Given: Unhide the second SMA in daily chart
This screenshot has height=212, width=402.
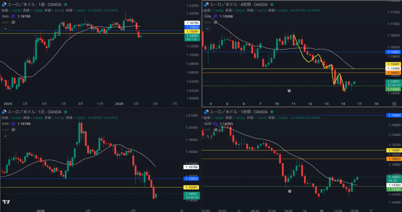Looking at the screenshot, I should click(x=13, y=129).
